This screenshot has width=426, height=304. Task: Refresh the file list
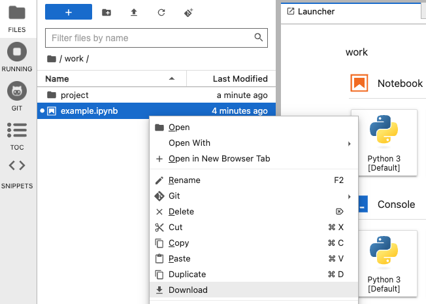coord(161,12)
